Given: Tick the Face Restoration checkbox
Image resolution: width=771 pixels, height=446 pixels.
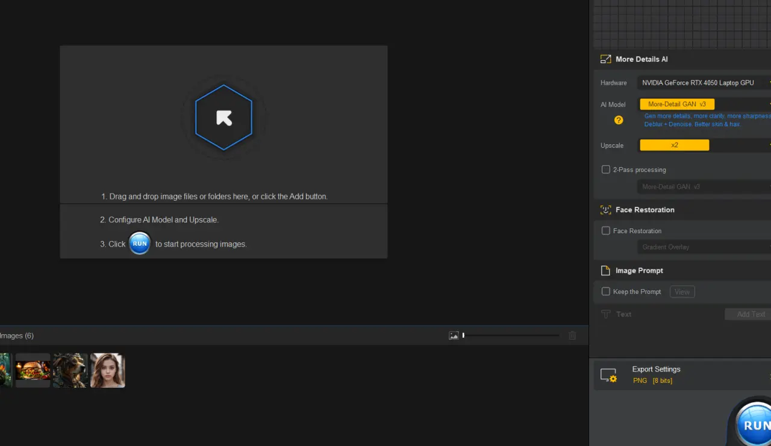Looking at the screenshot, I should coord(606,231).
